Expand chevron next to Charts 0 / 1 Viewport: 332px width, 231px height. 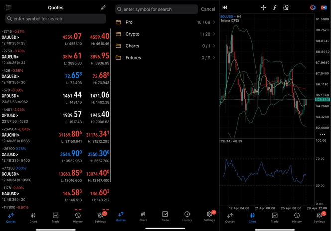tap(214, 46)
